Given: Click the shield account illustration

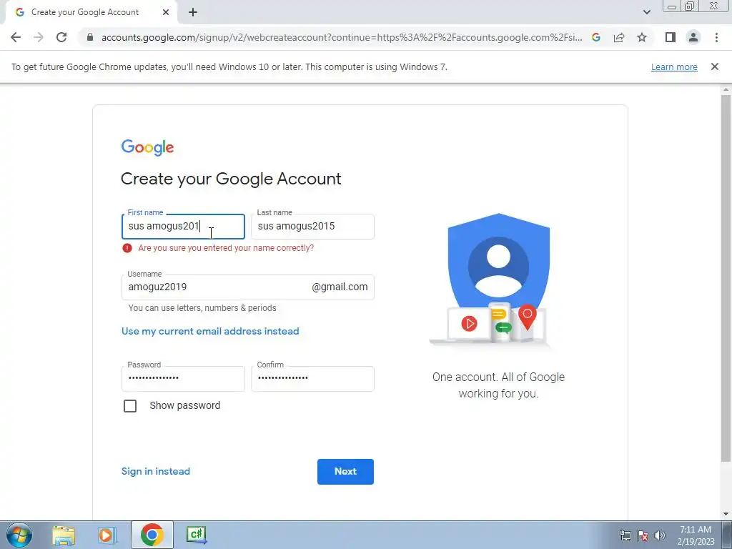Looking at the screenshot, I should tap(498, 280).
